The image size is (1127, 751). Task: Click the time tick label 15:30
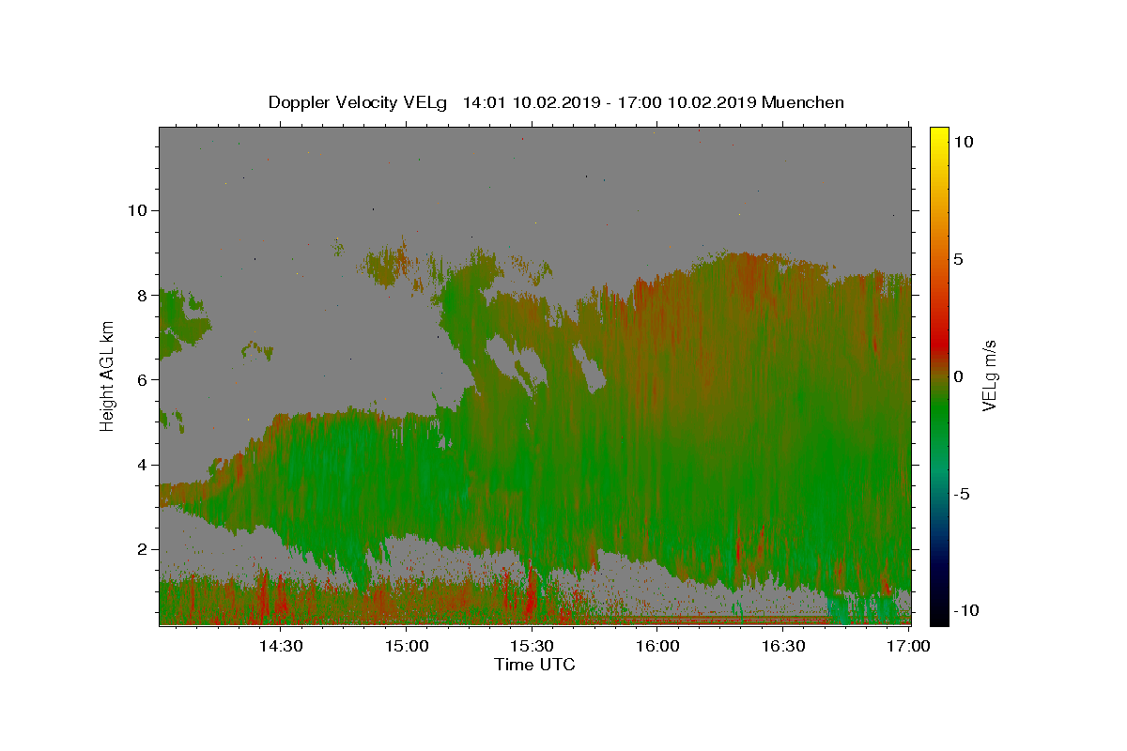pos(533,646)
